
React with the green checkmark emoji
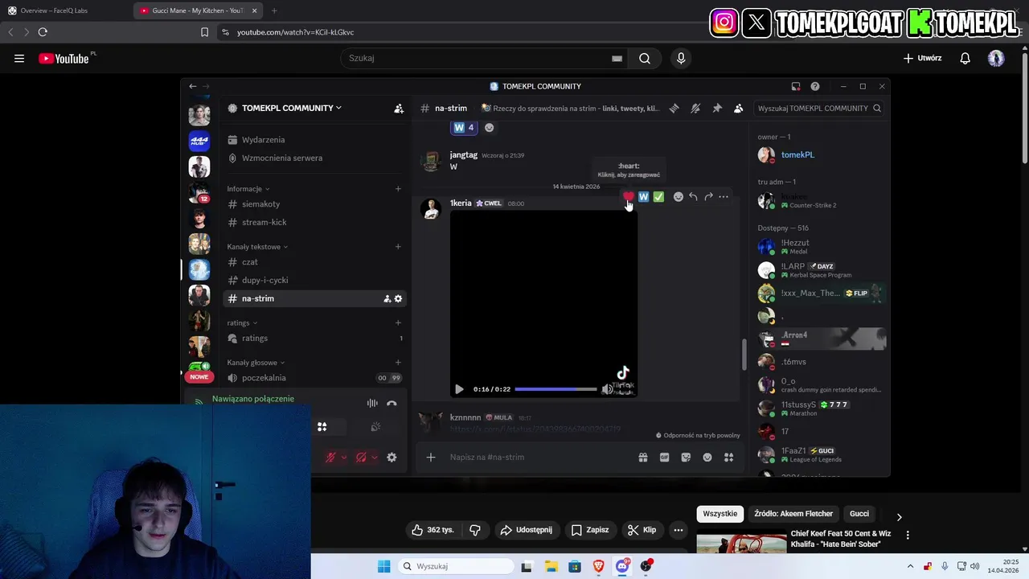(658, 196)
